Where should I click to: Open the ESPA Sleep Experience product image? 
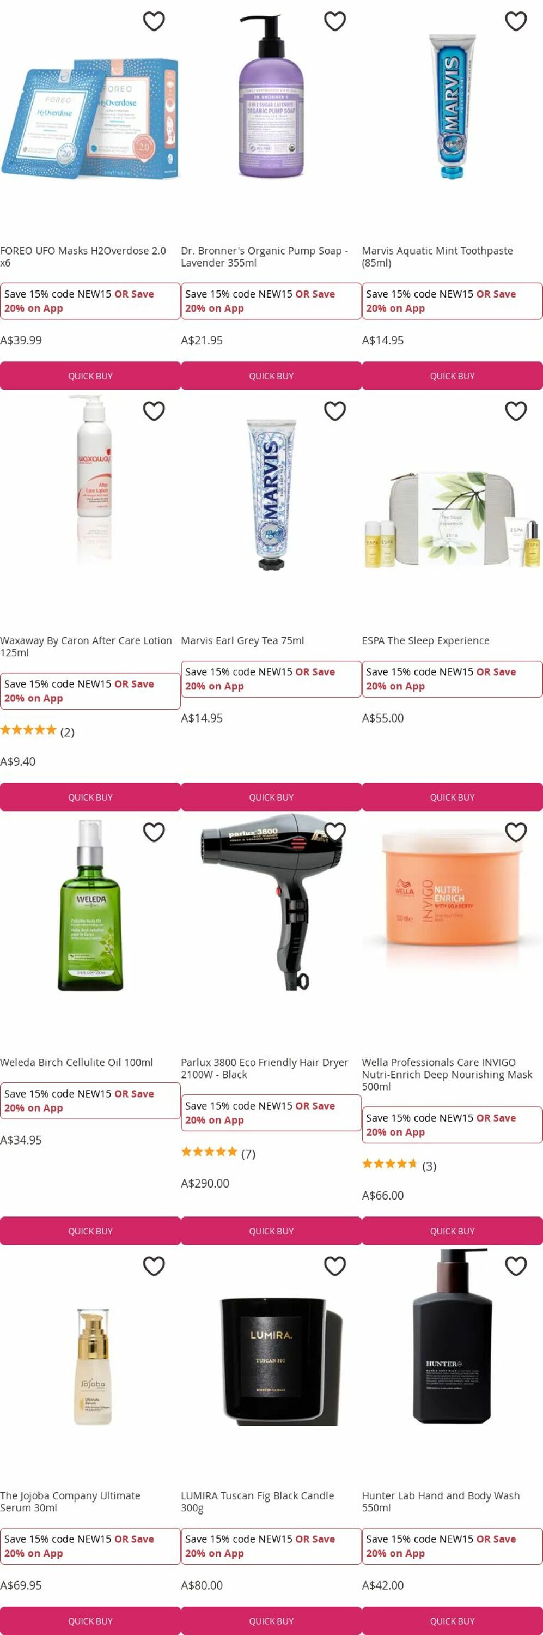(452, 518)
